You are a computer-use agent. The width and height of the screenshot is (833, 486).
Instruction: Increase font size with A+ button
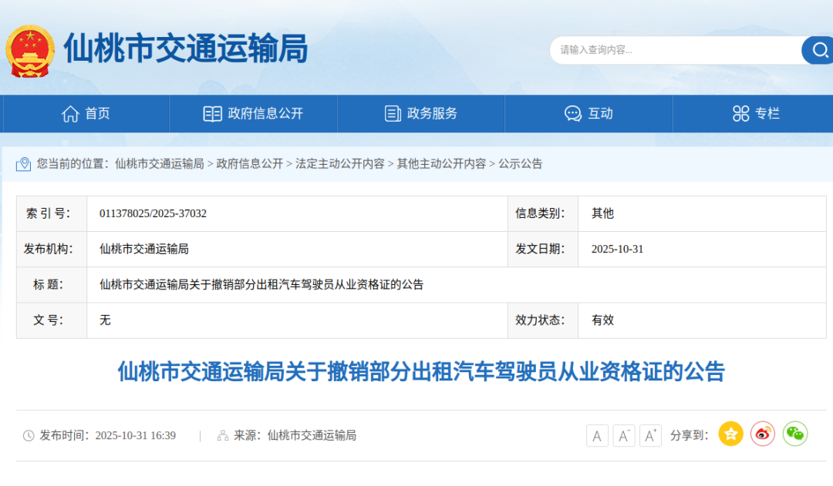[650, 436]
